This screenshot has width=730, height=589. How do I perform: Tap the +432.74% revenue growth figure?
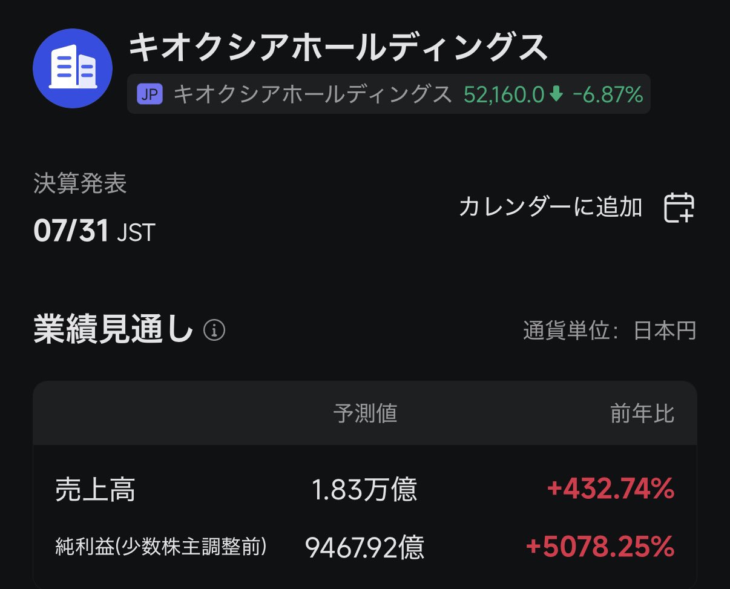click(611, 489)
